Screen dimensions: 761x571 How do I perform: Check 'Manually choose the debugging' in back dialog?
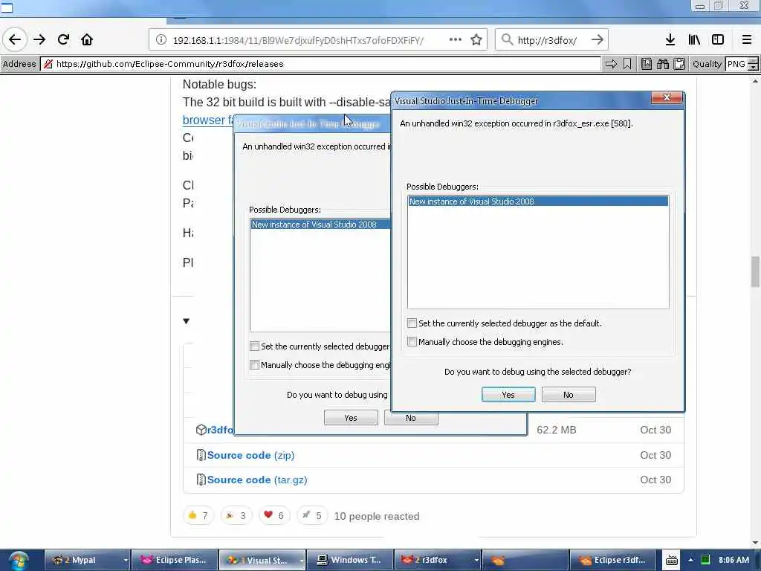pos(254,364)
